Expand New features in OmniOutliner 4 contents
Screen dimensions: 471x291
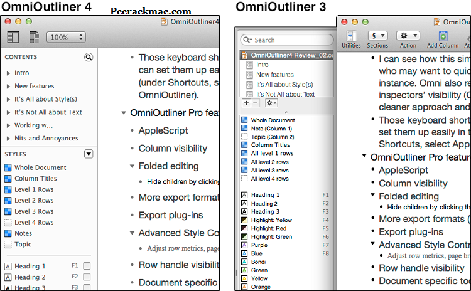pyautogui.click(x=8, y=87)
